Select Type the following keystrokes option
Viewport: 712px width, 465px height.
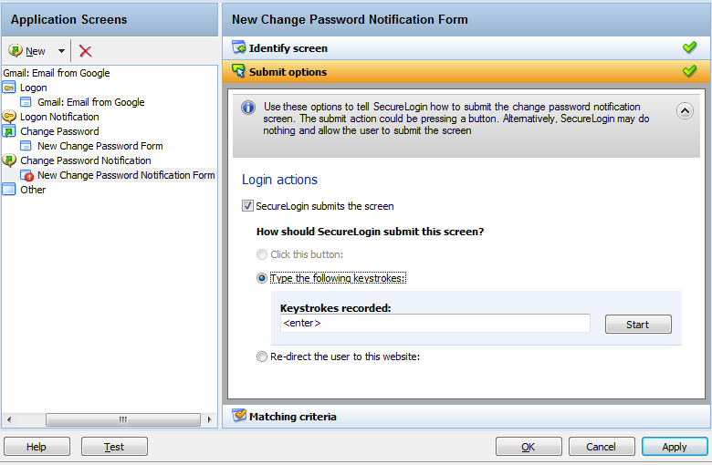(263, 278)
